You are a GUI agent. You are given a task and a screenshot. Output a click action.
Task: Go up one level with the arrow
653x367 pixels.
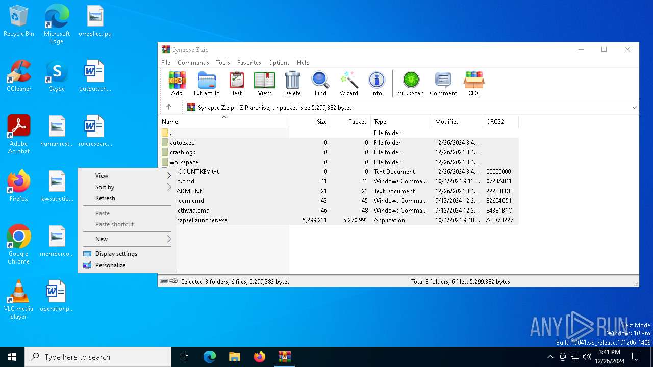tap(169, 107)
